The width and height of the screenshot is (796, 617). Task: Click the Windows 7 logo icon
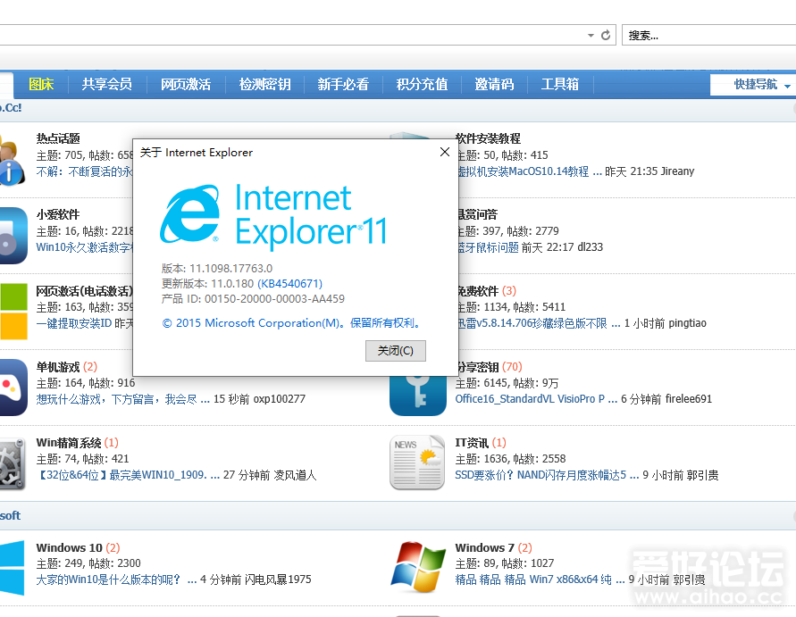[418, 567]
